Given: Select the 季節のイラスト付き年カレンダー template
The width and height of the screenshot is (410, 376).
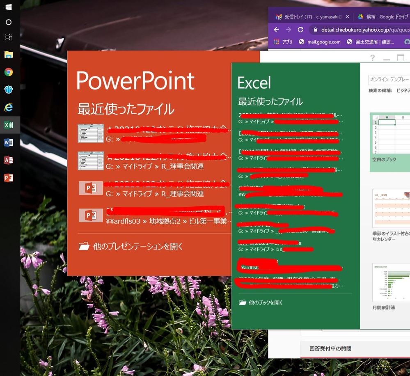Looking at the screenshot, I should pyautogui.click(x=391, y=216).
